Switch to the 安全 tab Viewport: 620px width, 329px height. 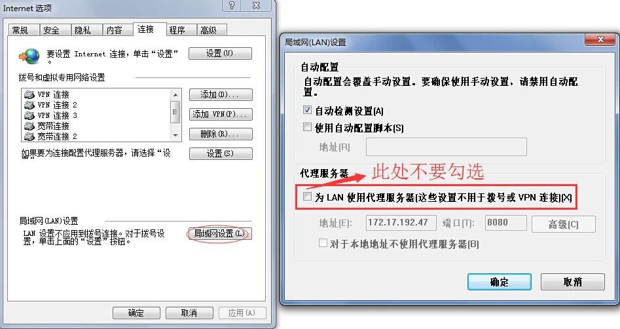[x=52, y=30]
